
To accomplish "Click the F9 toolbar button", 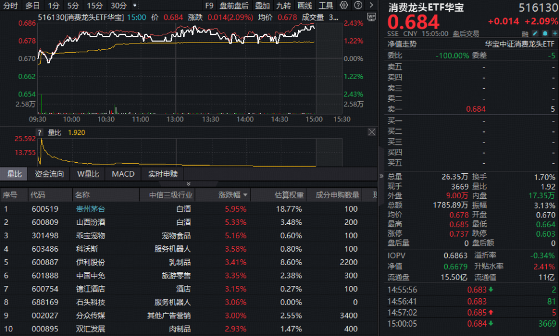I will pyautogui.click(x=209, y=5).
